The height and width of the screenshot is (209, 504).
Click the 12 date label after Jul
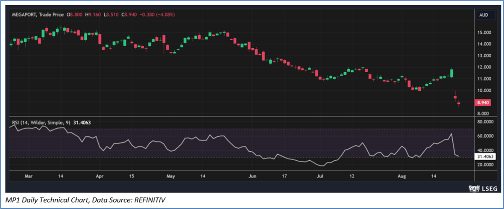click(x=352, y=176)
